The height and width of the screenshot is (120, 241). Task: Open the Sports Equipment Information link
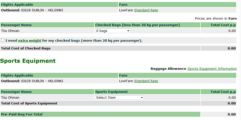click(212, 69)
